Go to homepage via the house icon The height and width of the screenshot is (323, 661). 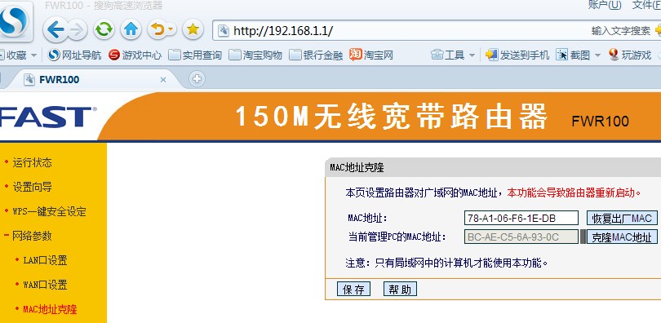click(131, 29)
